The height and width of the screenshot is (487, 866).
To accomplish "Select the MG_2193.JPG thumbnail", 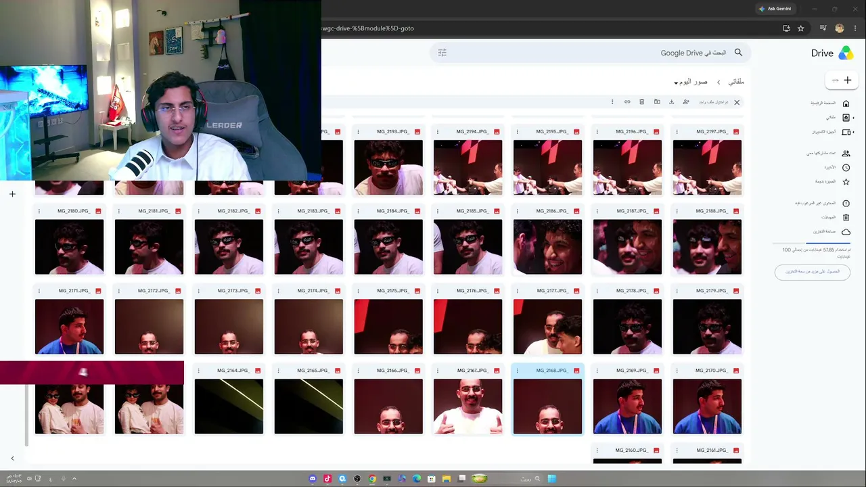I will click(388, 168).
